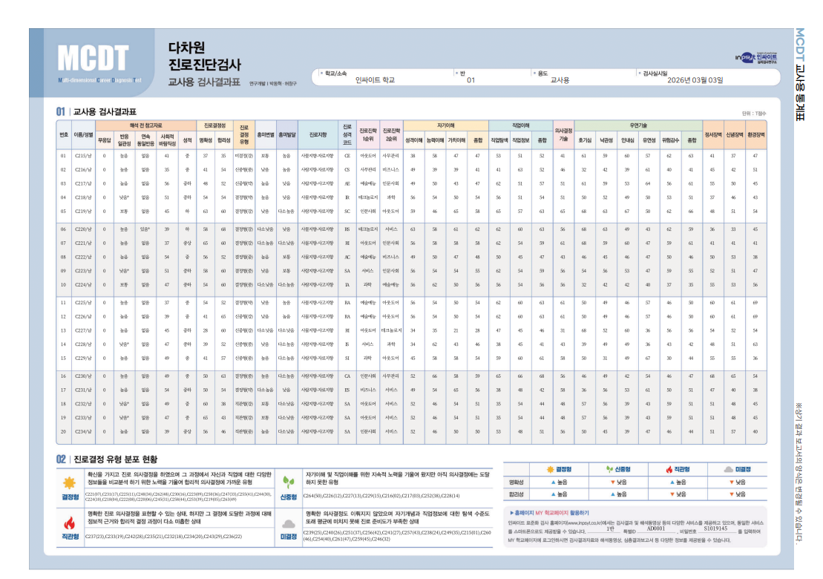This screenshot has width=823, height=579.
Task: Click the down triangle for 신중형 명확성
Action: (612, 482)
